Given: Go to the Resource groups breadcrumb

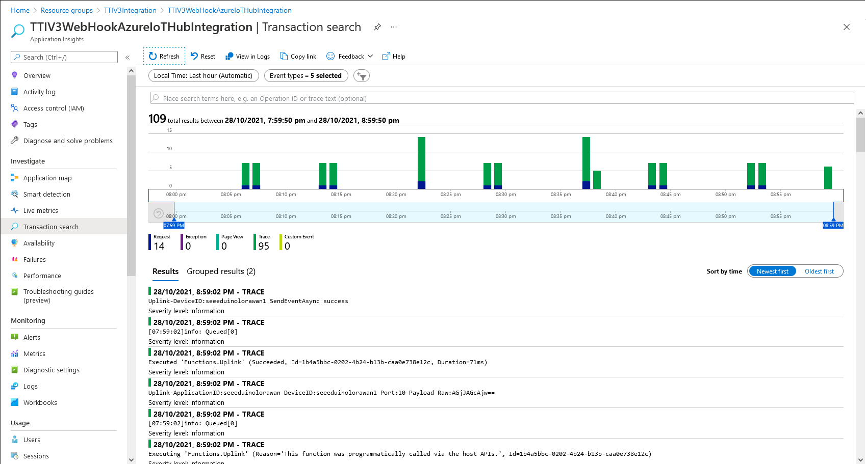Looking at the screenshot, I should 67,11.
